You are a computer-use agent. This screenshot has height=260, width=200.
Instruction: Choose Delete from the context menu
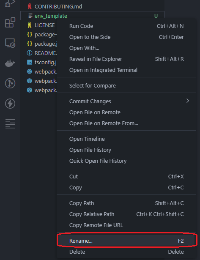pos(126,252)
